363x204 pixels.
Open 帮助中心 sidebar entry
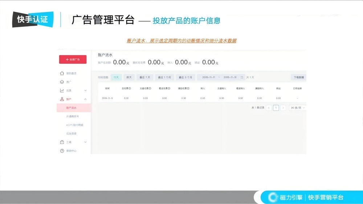coord(71,151)
